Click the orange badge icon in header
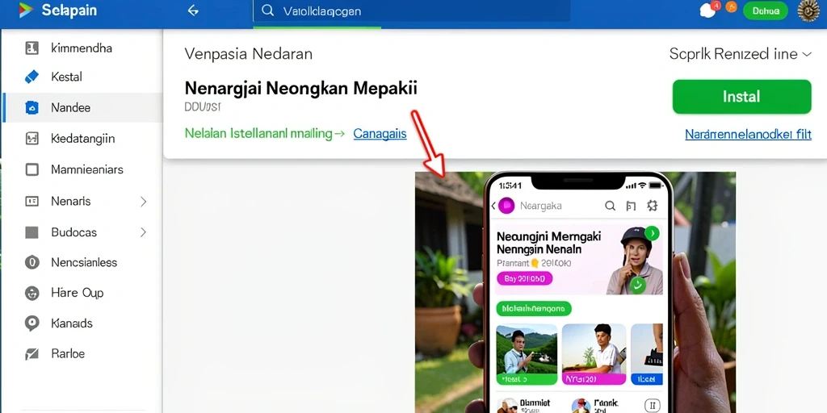827x413 pixels. [731, 7]
